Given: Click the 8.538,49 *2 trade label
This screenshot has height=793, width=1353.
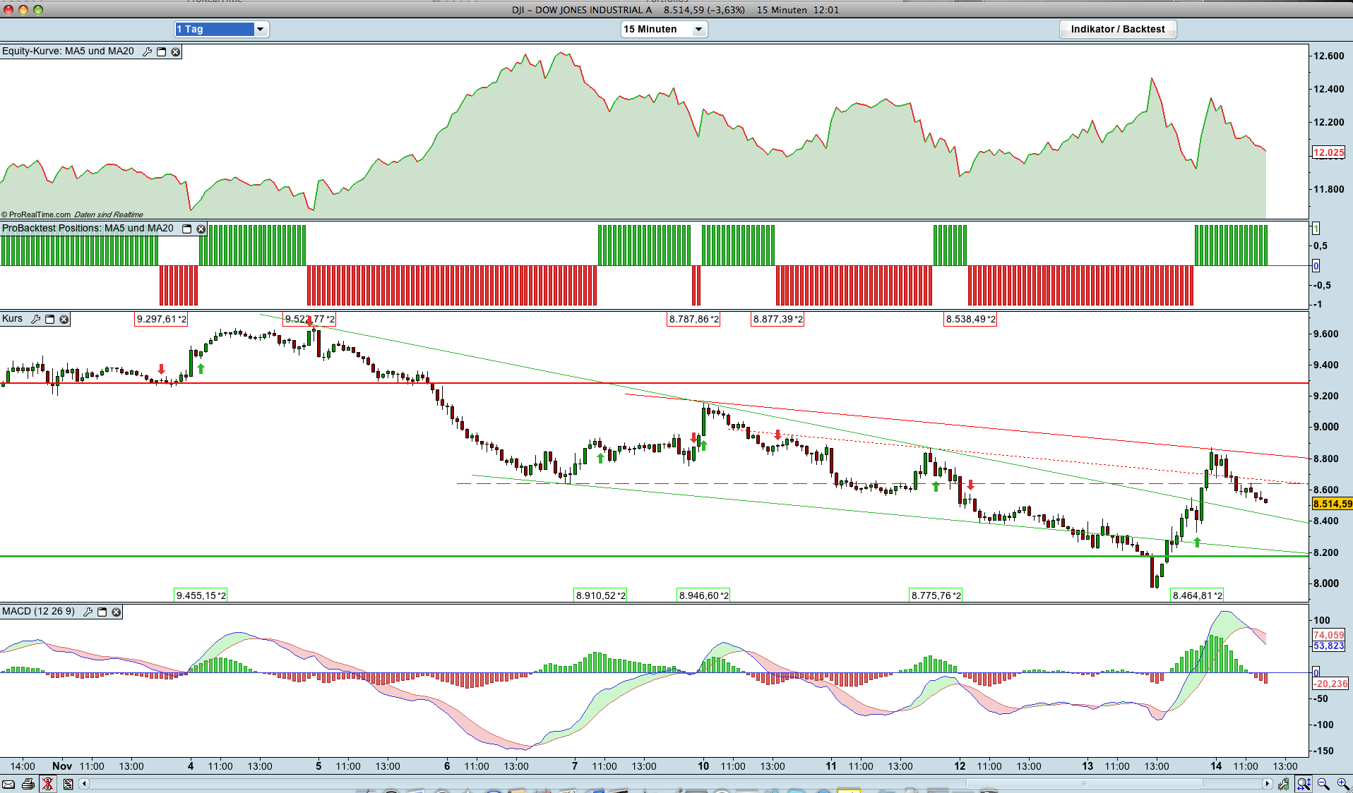Looking at the screenshot, I should click(x=971, y=320).
